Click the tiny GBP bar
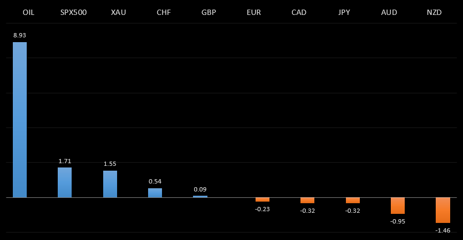 point(200,196)
